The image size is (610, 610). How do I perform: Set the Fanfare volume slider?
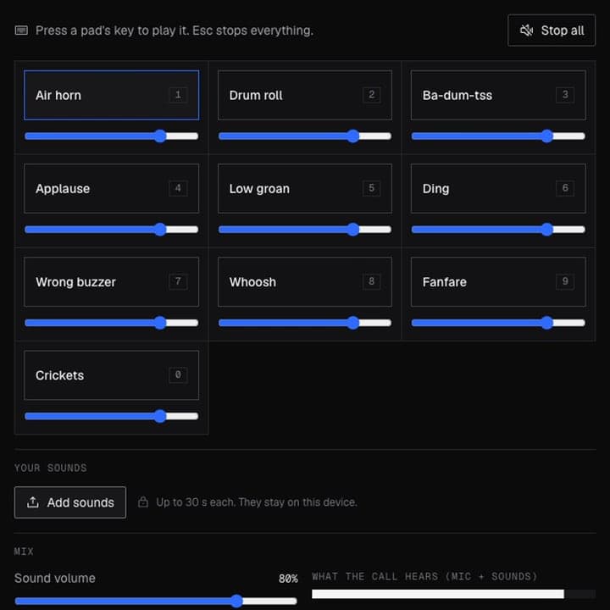point(498,323)
